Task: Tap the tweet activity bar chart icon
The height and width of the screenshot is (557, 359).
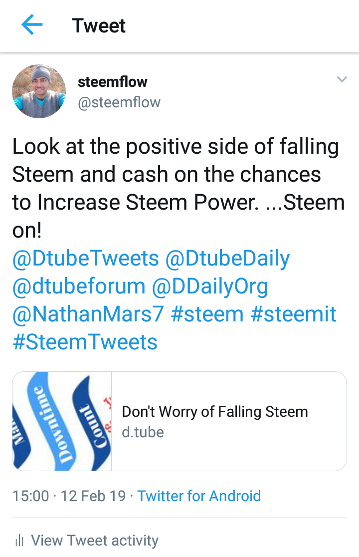Action: click(20, 540)
